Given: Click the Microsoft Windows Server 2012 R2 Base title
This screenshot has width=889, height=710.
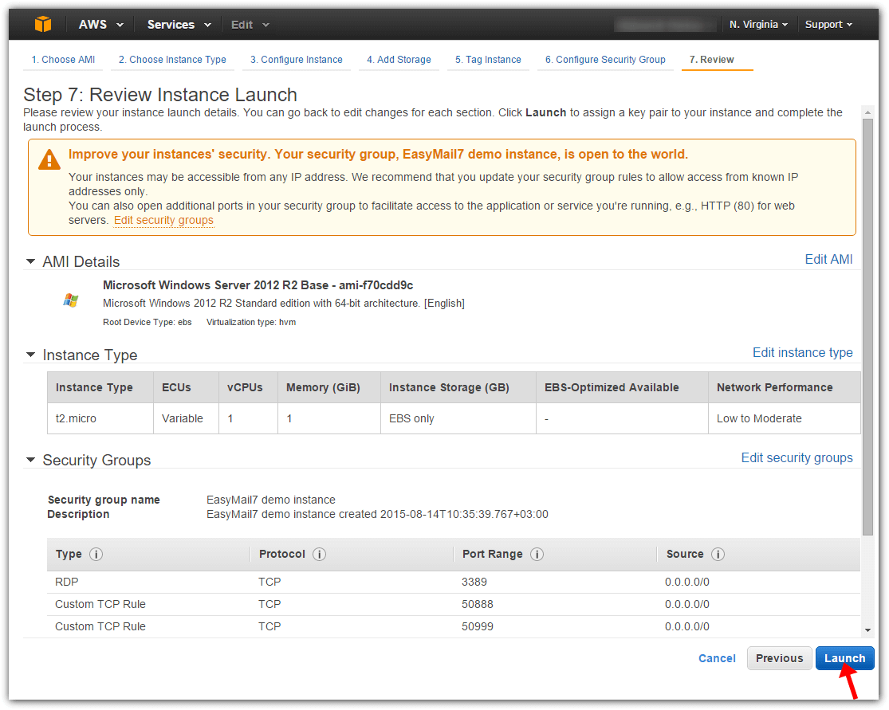Looking at the screenshot, I should (258, 285).
